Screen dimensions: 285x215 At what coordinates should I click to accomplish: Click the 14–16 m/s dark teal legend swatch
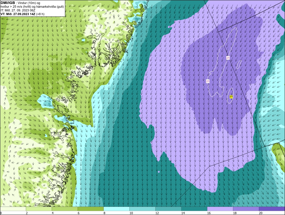pos(194,209)
